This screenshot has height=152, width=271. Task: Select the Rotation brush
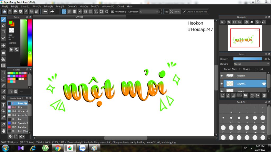click(x=18, y=127)
